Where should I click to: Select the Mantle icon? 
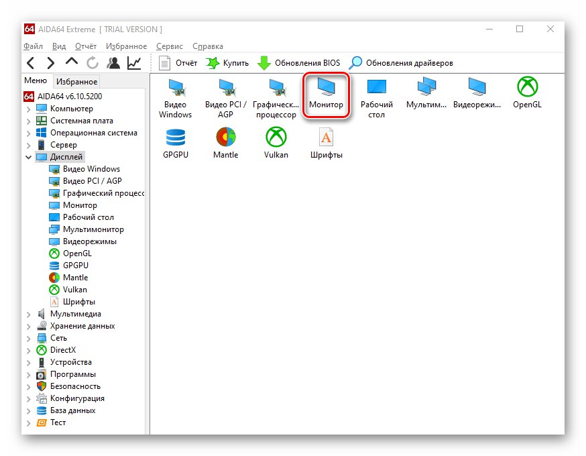pyautogui.click(x=225, y=141)
